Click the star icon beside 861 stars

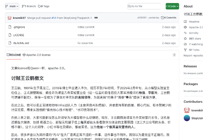tap(185, 38)
